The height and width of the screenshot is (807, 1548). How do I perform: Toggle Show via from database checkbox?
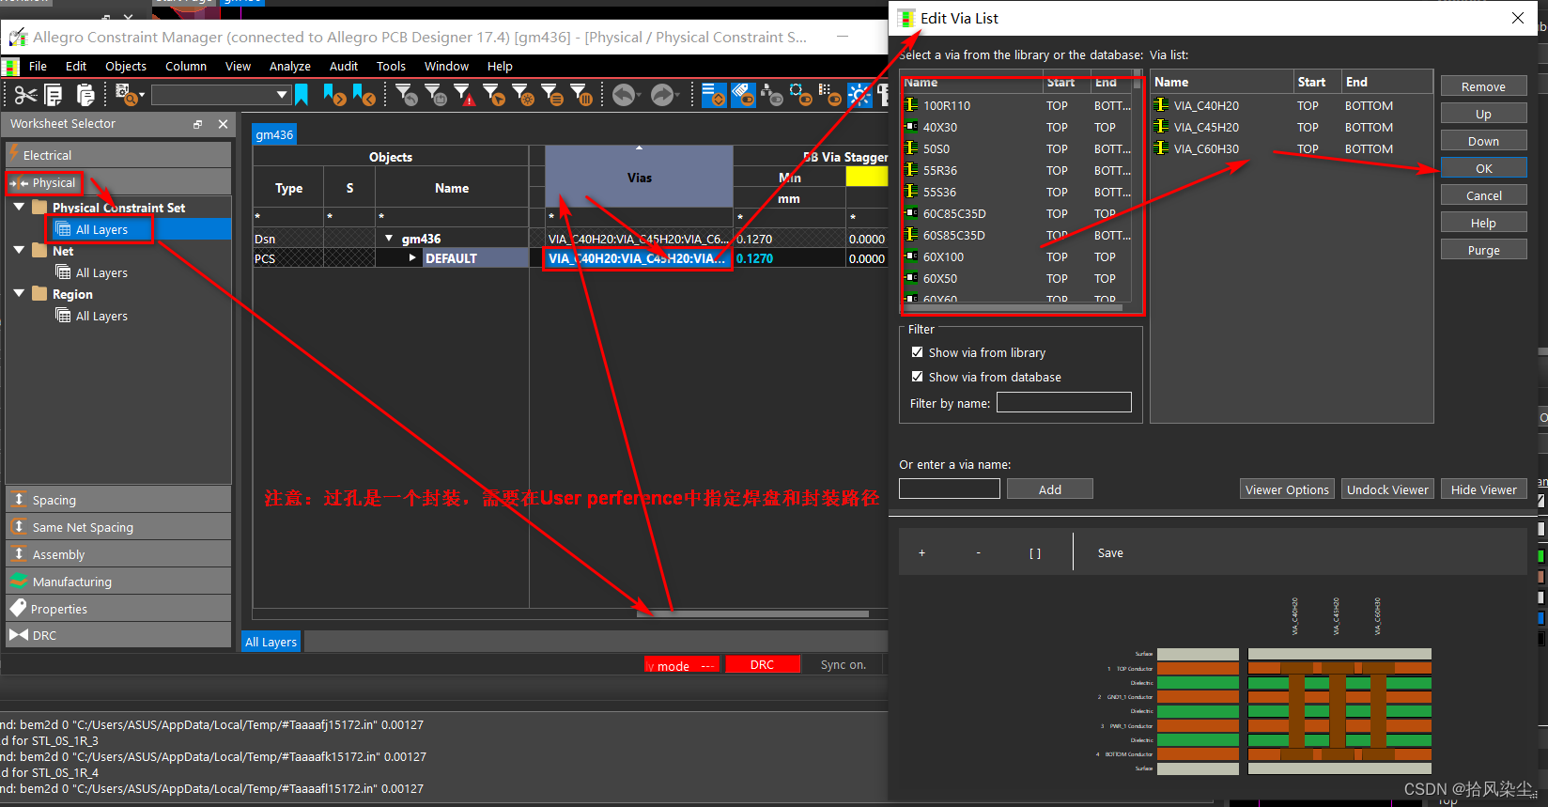[918, 377]
